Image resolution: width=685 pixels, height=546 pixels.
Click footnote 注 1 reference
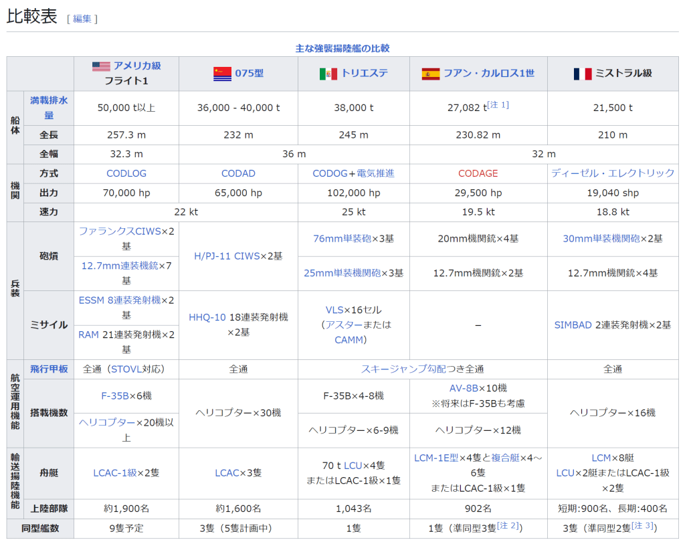(498, 105)
